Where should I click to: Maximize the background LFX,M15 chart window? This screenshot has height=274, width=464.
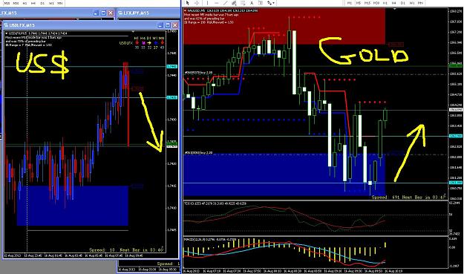[x=103, y=13]
